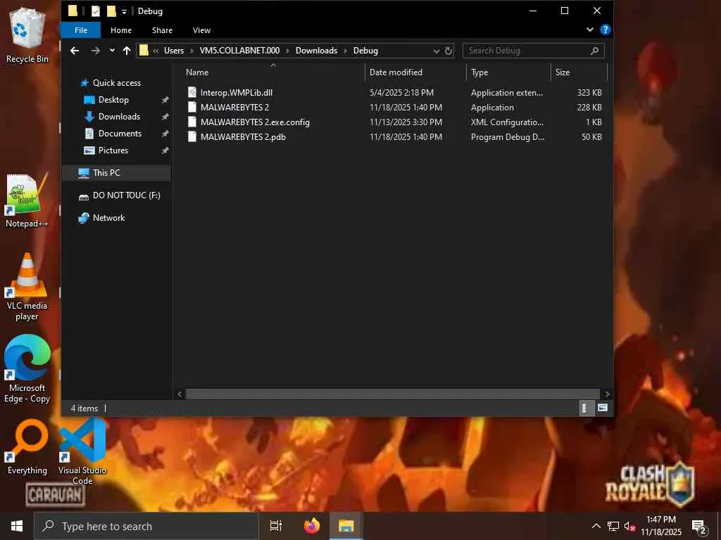Switch to the View ribbon tab
The height and width of the screenshot is (540, 721).
[201, 30]
